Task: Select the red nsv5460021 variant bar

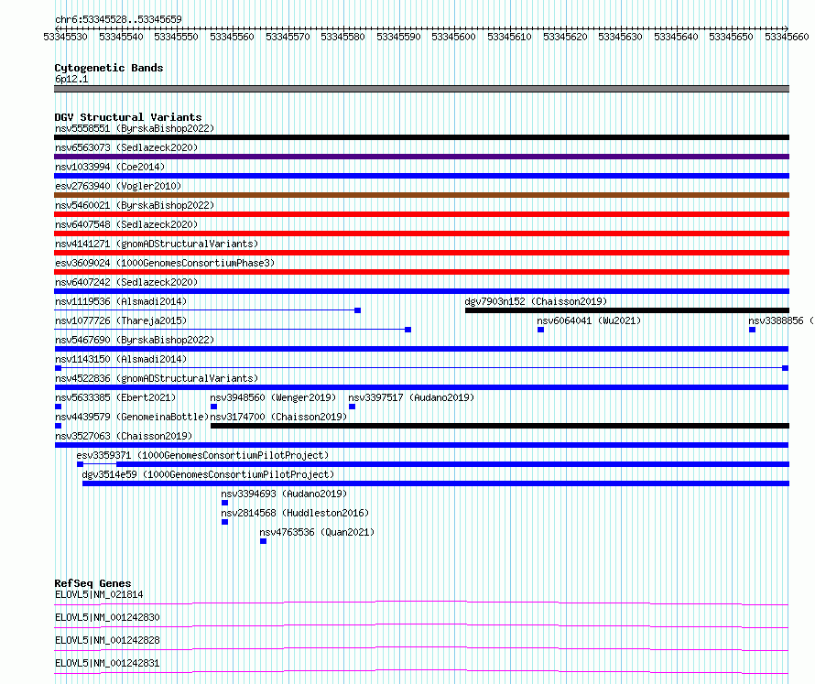Action: tap(421, 214)
